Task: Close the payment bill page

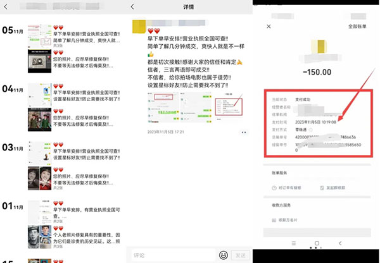Action: (268, 27)
